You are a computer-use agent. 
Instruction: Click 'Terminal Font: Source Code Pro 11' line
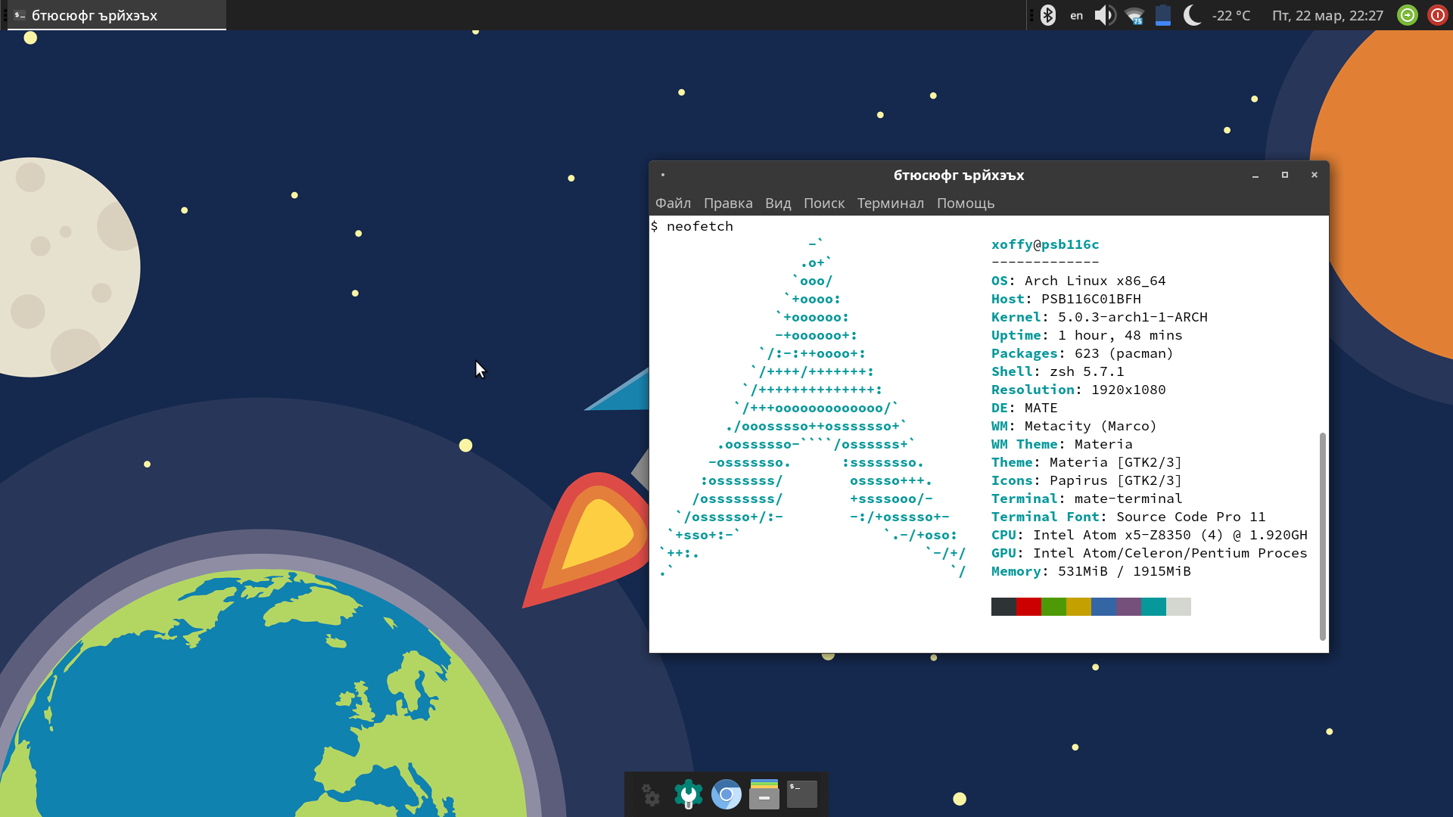pos(1128,517)
